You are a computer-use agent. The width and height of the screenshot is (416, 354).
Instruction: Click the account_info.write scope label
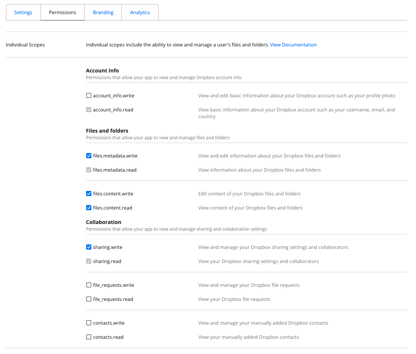[114, 96]
